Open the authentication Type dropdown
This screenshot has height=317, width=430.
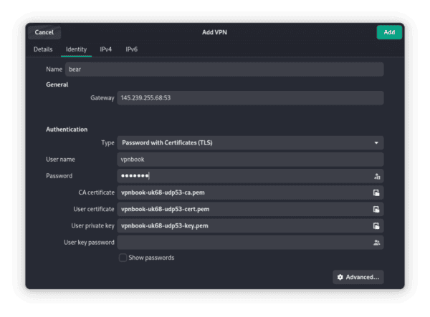tap(250, 142)
